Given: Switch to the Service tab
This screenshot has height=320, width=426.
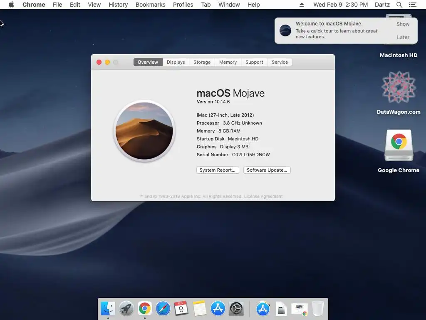Looking at the screenshot, I should [x=280, y=62].
